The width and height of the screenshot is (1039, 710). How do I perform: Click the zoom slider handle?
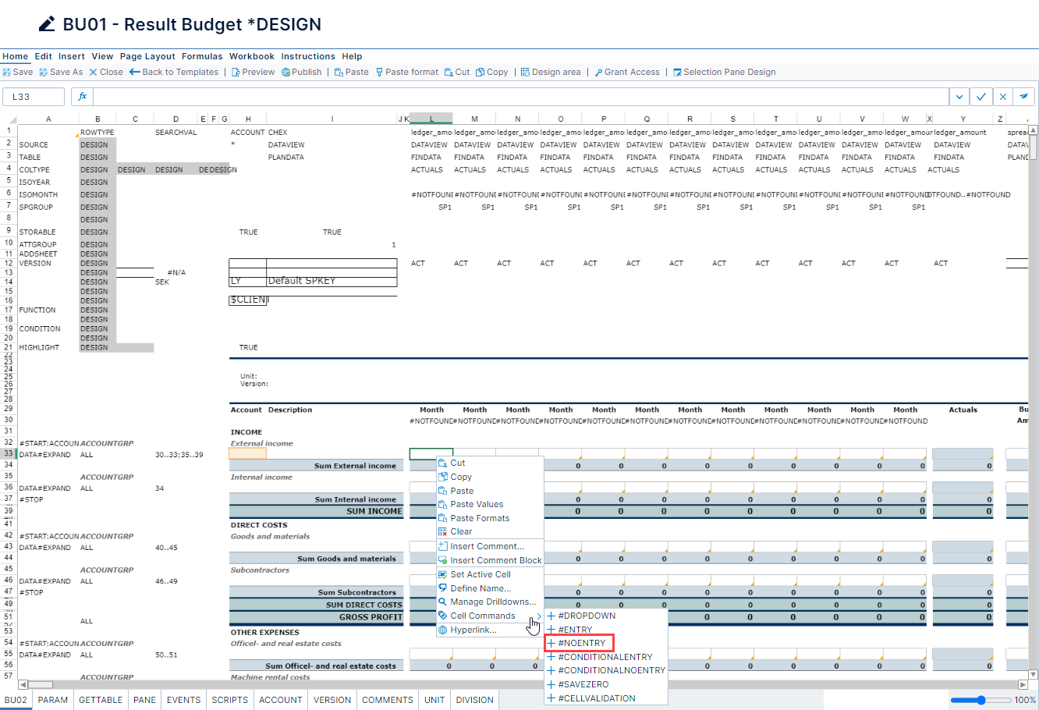[981, 700]
